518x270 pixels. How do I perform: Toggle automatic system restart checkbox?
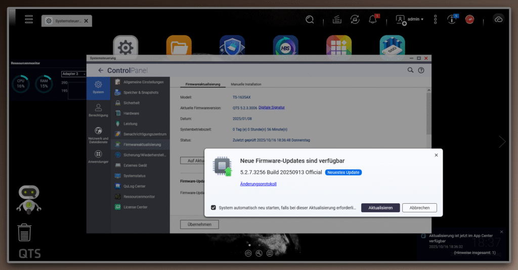(x=213, y=207)
